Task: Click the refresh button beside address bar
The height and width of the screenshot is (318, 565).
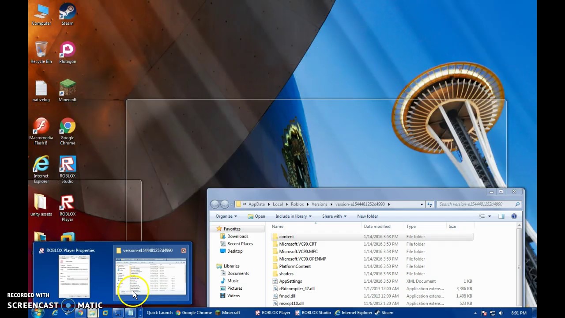Action: click(x=429, y=204)
